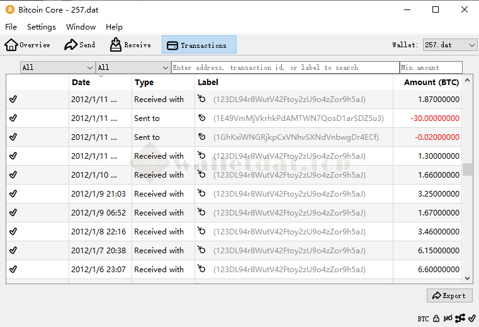Open the Overview page
Screen dimensions: 479x327
point(28,45)
